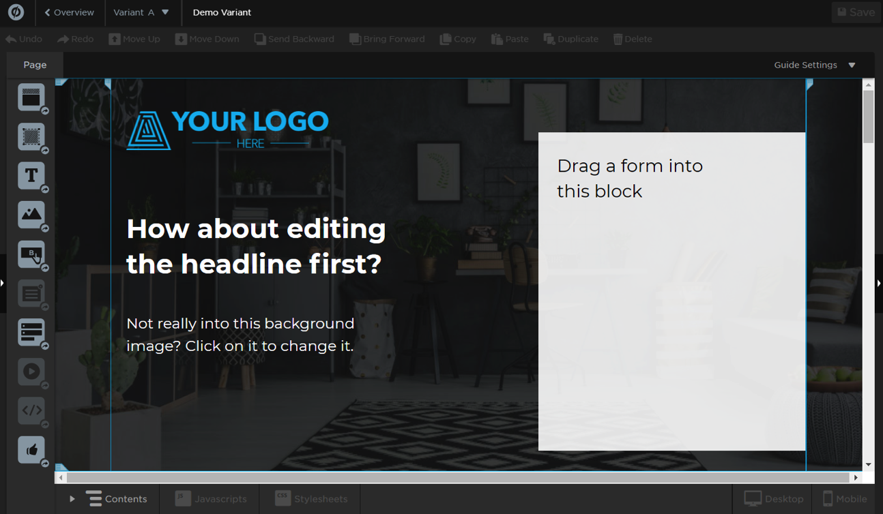Insert an Image element
The height and width of the screenshot is (514, 883).
(31, 214)
